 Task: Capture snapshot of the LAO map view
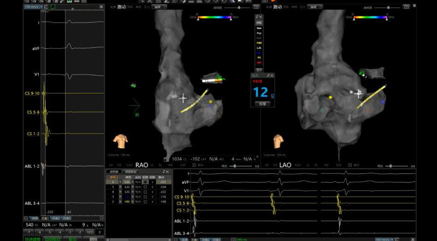tap(406, 7)
